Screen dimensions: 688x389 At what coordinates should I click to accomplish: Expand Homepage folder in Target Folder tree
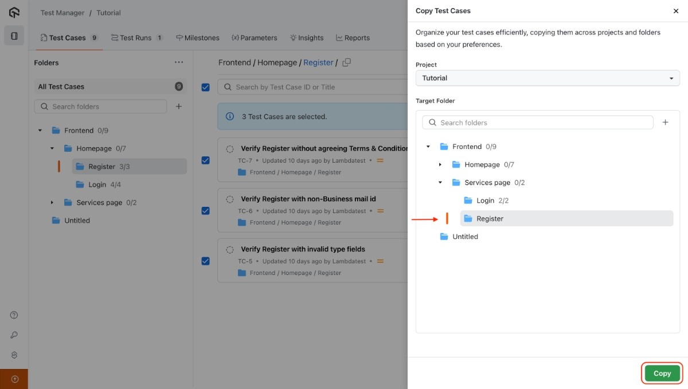coord(440,165)
